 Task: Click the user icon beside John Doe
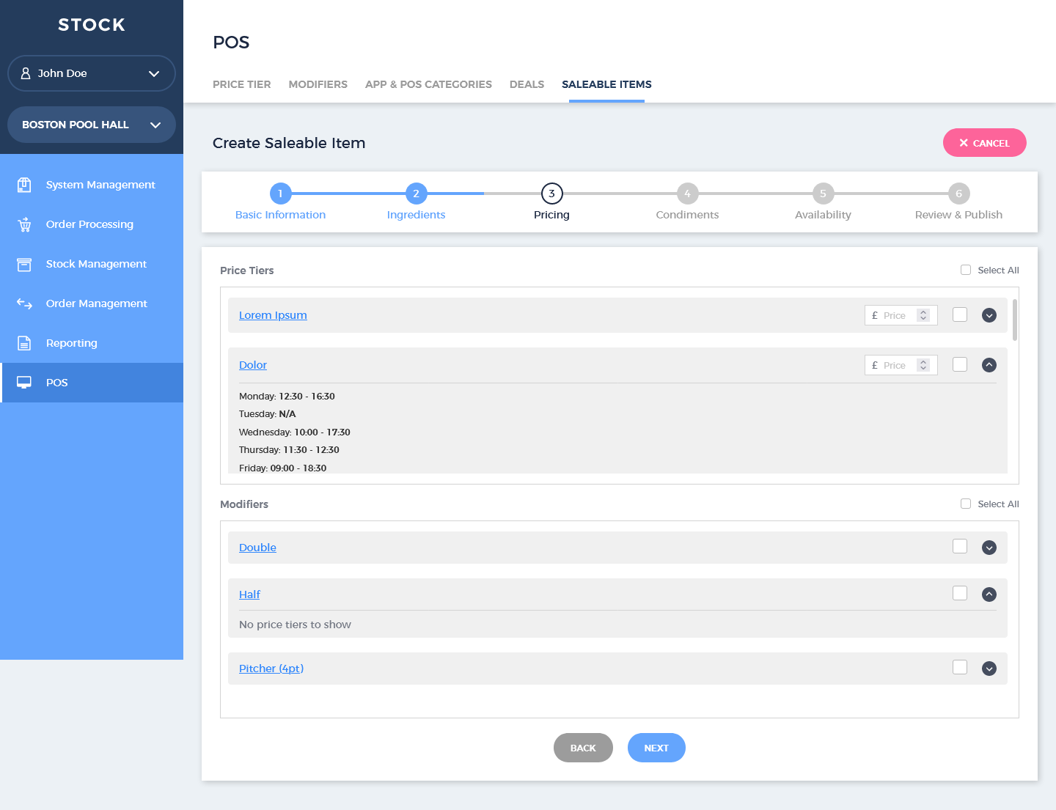pyautogui.click(x=26, y=73)
